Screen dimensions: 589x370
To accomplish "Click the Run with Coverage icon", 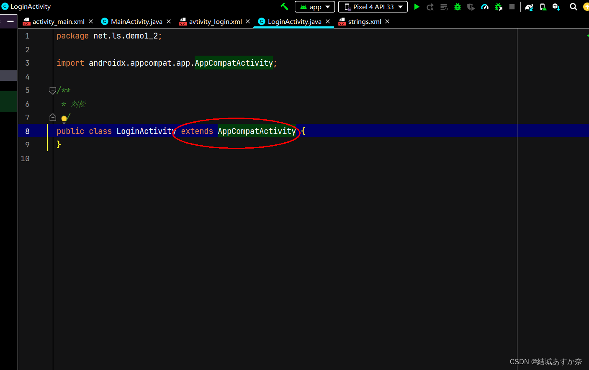I will [x=471, y=7].
